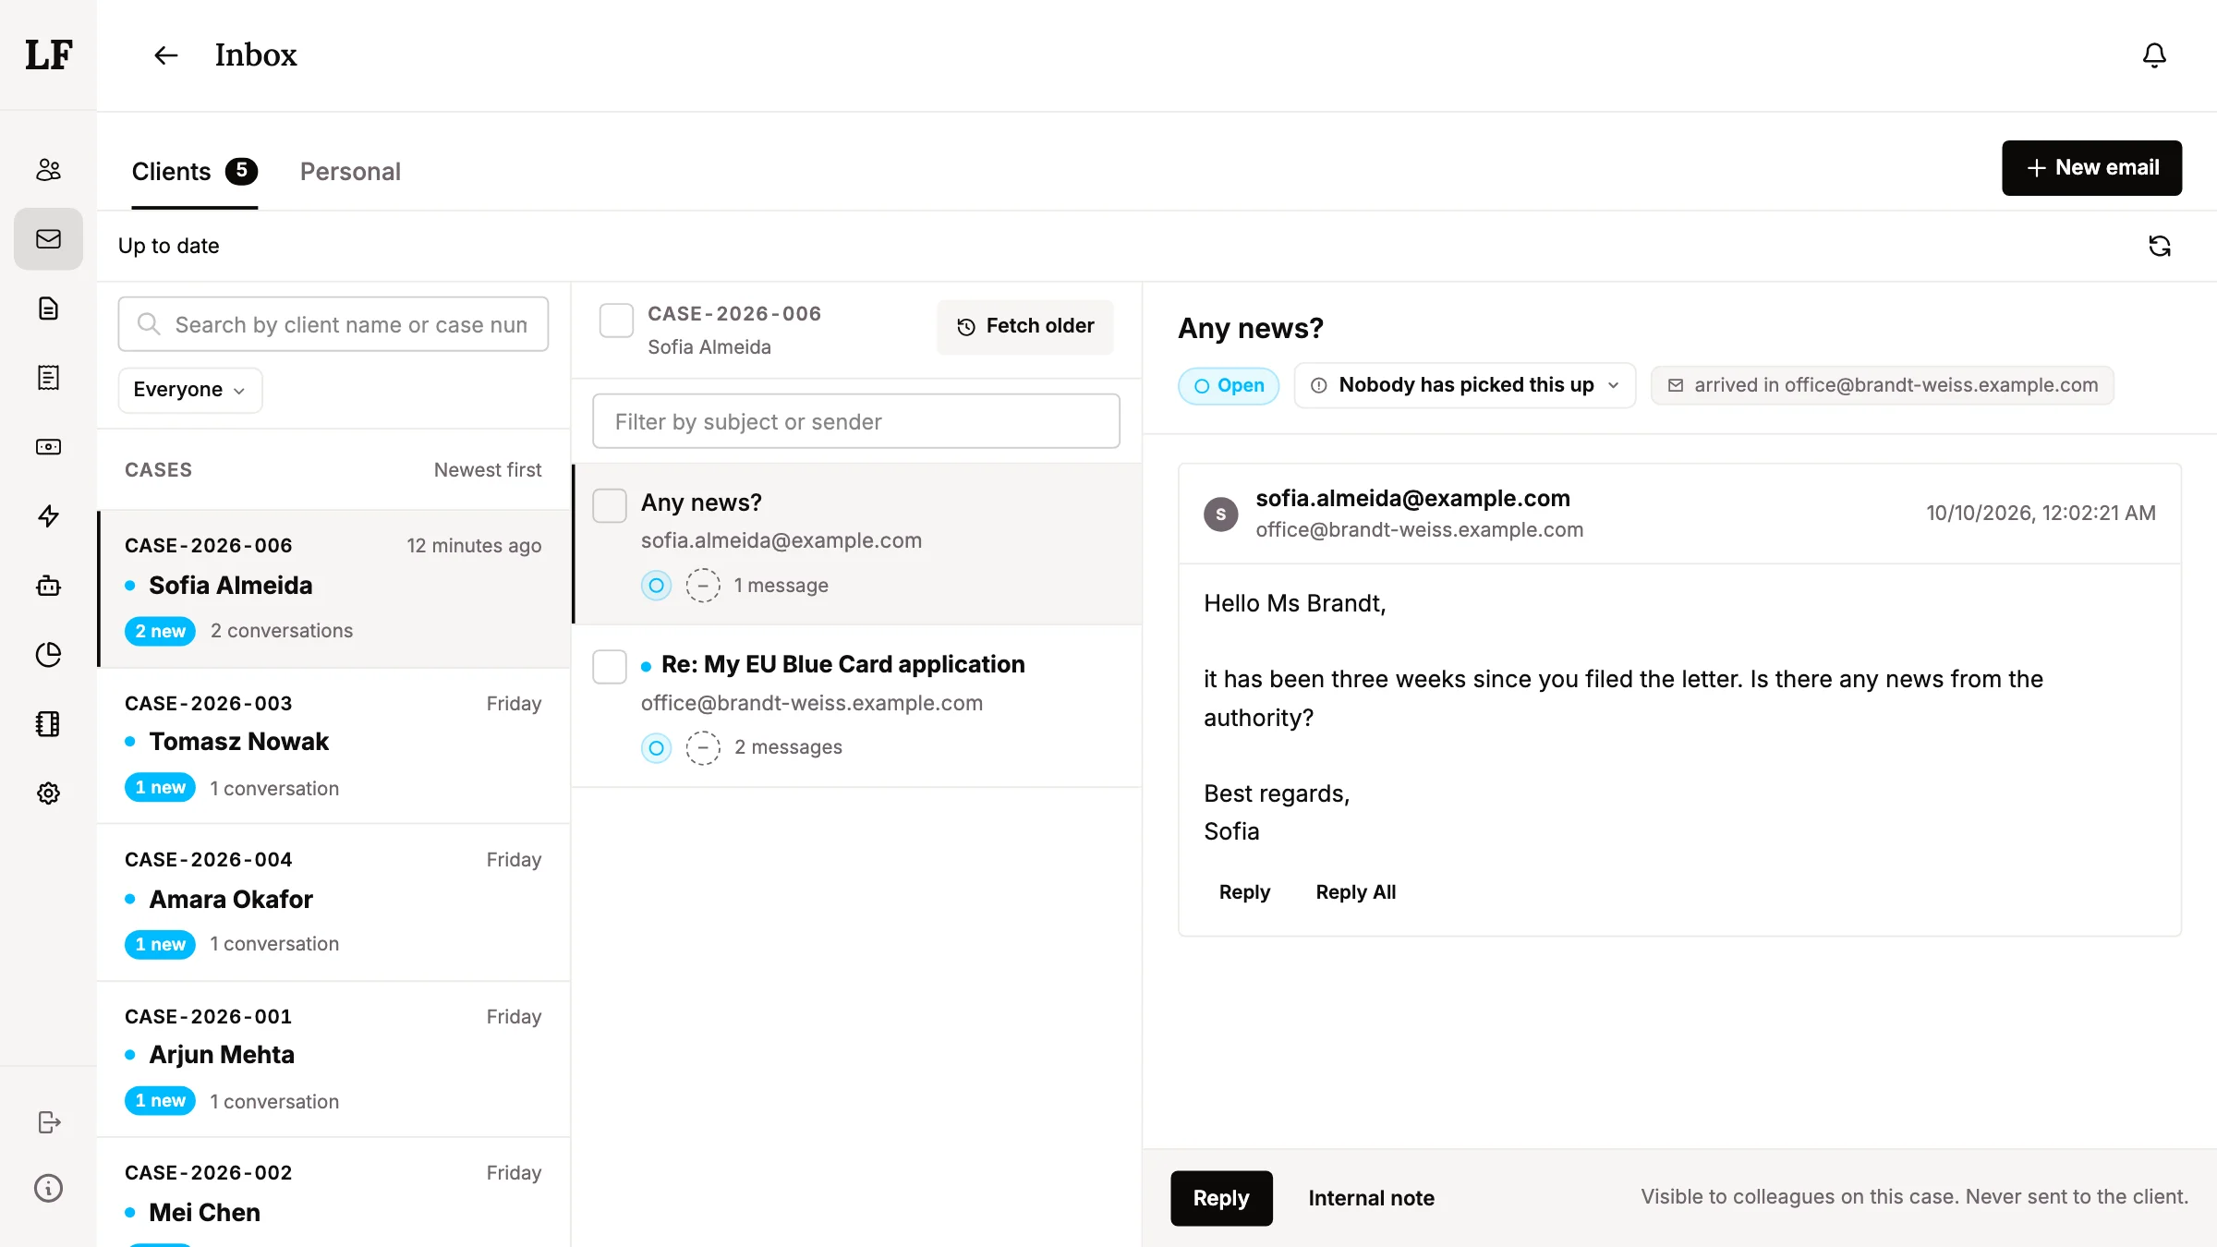Open the pie chart reports icon
The image size is (2217, 1247).
coord(48,655)
